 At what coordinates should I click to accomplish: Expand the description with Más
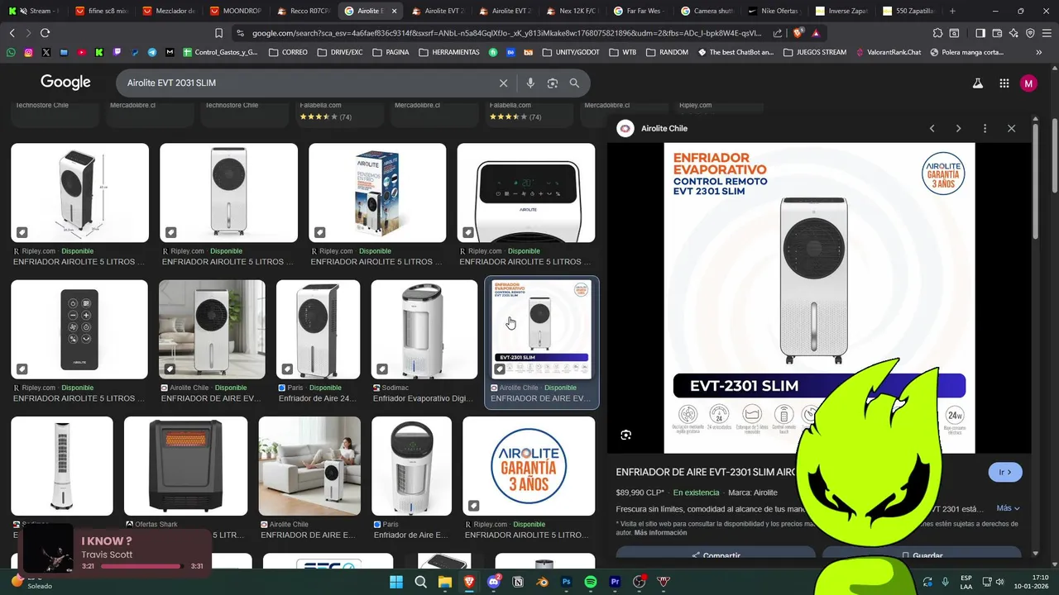pyautogui.click(x=1008, y=508)
